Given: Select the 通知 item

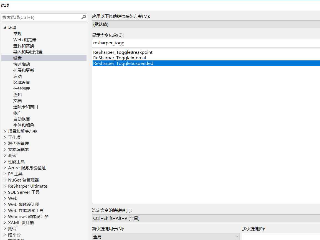Looking at the screenshot, I should [x=17, y=95].
